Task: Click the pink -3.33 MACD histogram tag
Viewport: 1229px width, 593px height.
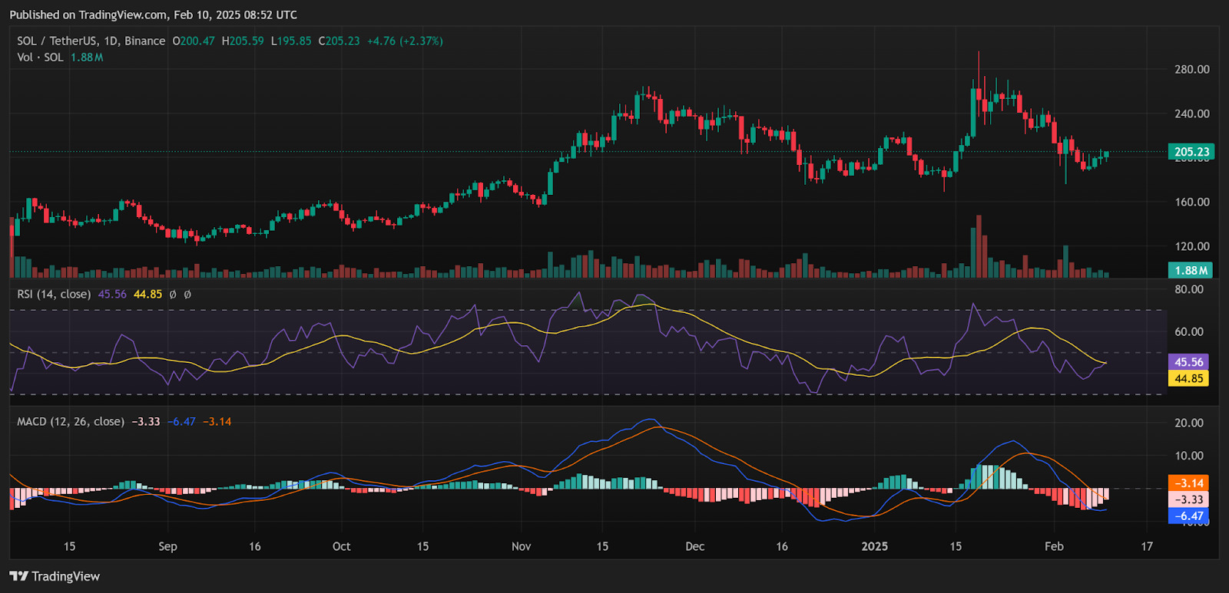Action: click(1188, 499)
